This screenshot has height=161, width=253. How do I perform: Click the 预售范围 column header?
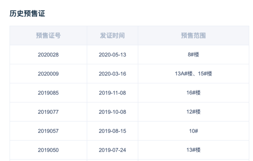click(x=193, y=35)
